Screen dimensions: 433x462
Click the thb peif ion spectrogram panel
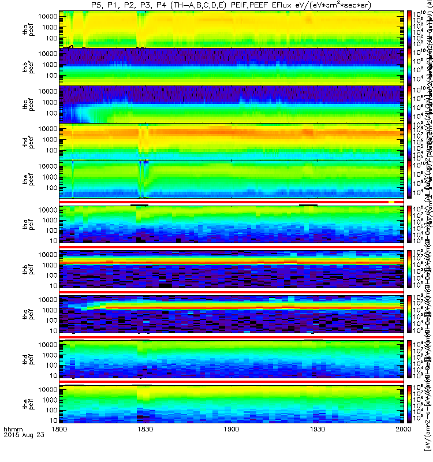(232, 269)
